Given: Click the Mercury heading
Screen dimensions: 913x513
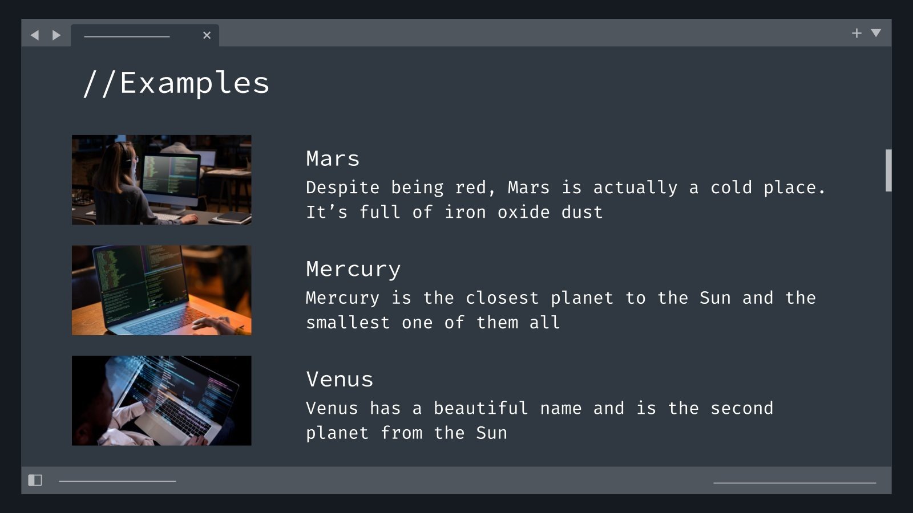Looking at the screenshot, I should [x=353, y=269].
